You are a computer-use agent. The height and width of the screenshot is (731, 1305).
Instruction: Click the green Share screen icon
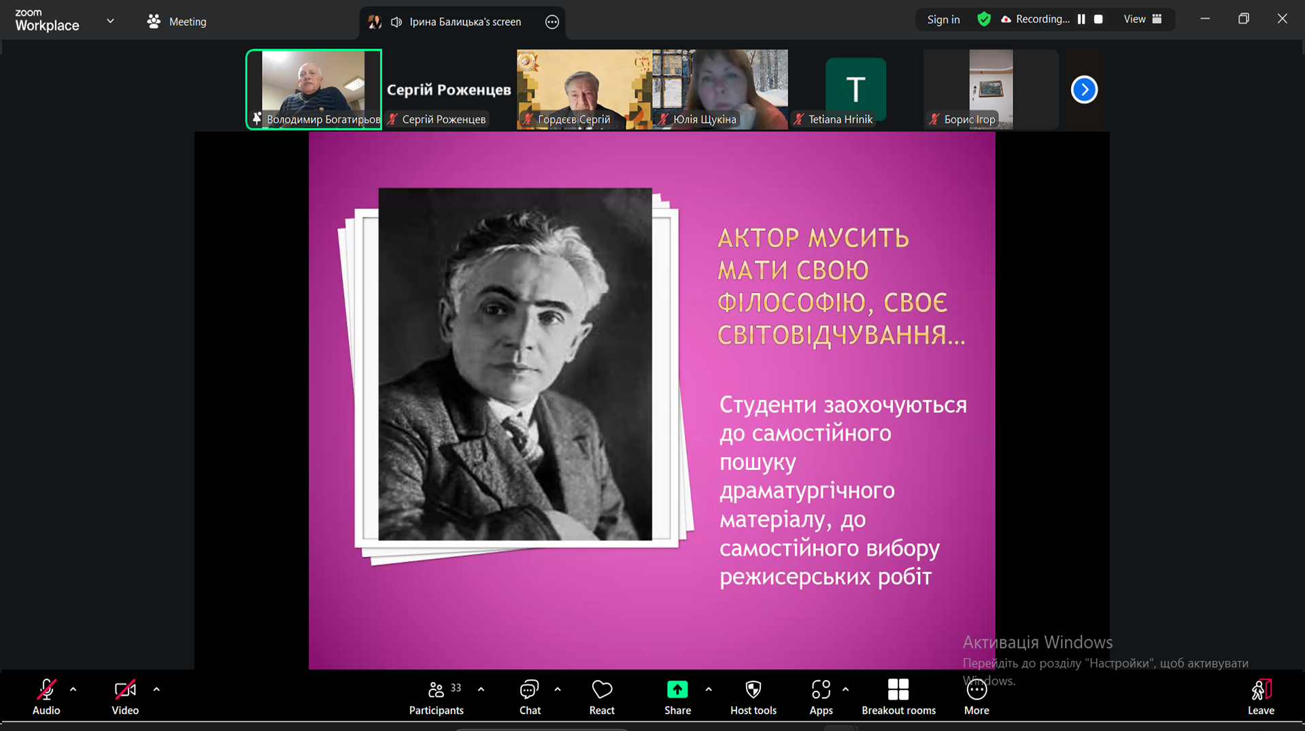[x=677, y=690]
